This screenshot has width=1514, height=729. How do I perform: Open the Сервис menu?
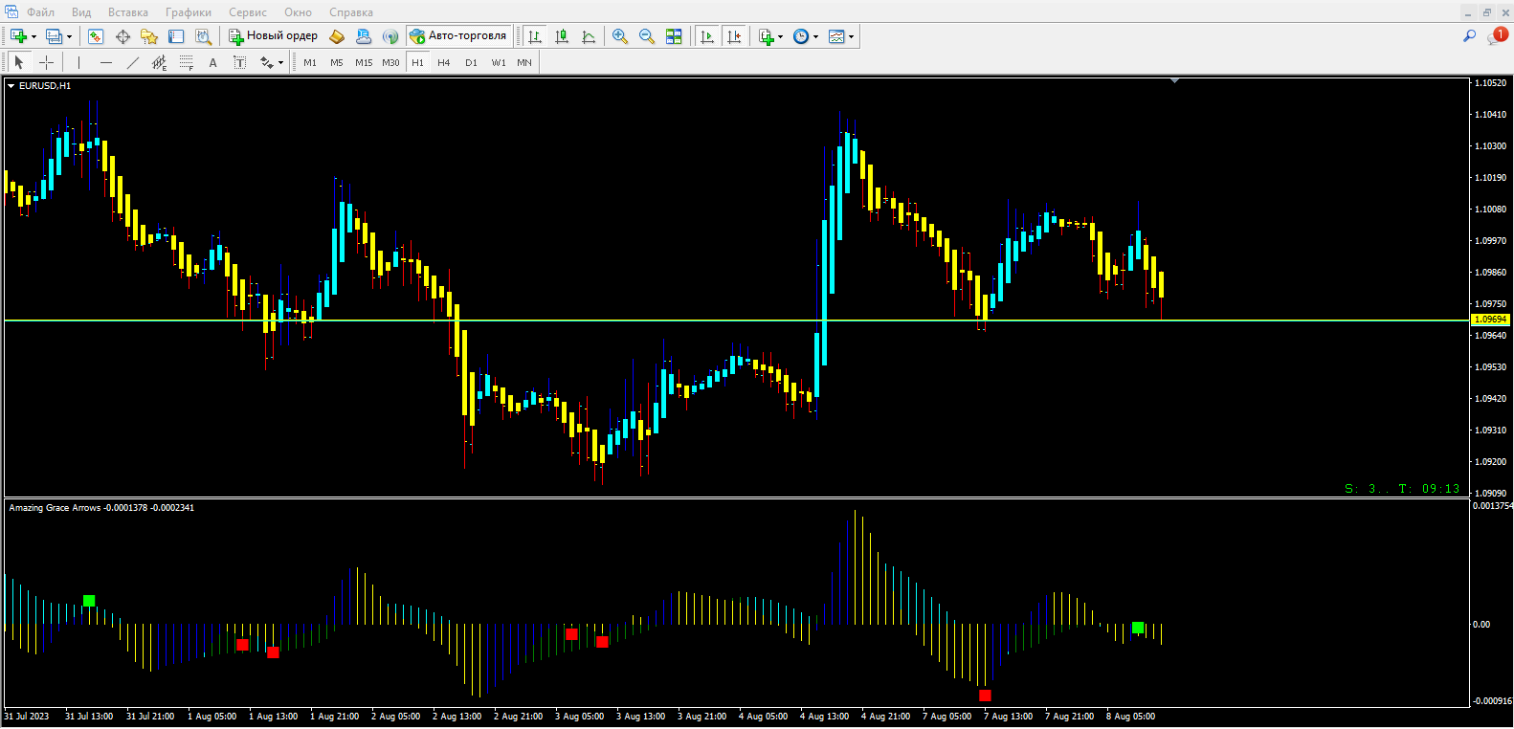247,12
